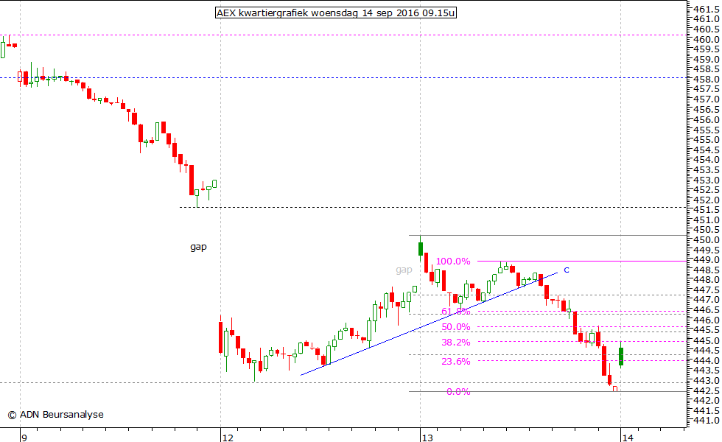Click price label 450.0 on axis

(x=707, y=240)
